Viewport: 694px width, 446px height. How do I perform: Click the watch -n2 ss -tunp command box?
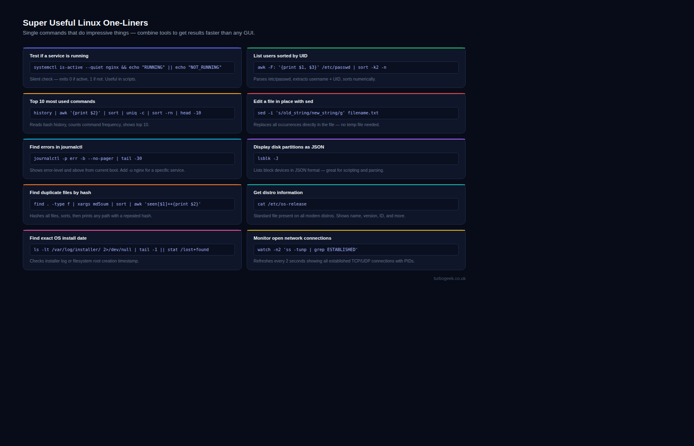pyautogui.click(x=356, y=250)
